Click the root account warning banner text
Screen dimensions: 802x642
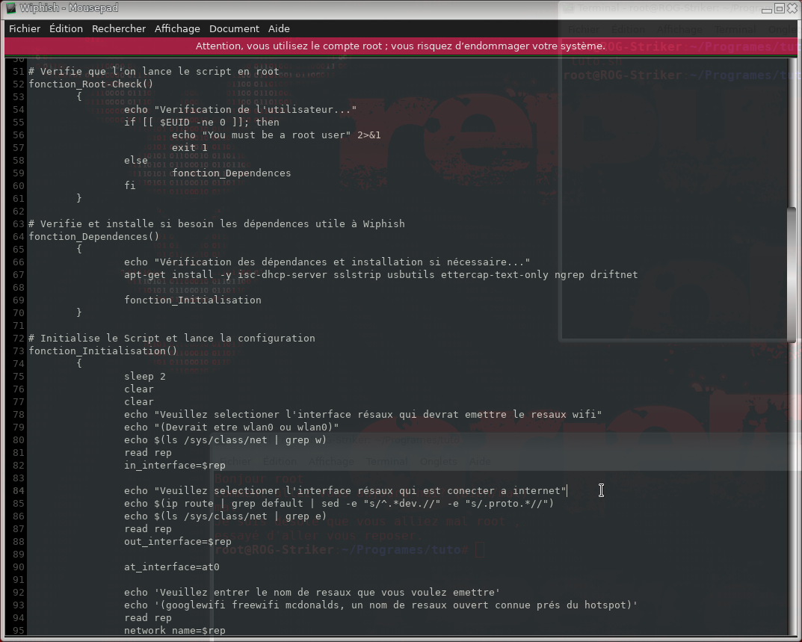tap(401, 46)
